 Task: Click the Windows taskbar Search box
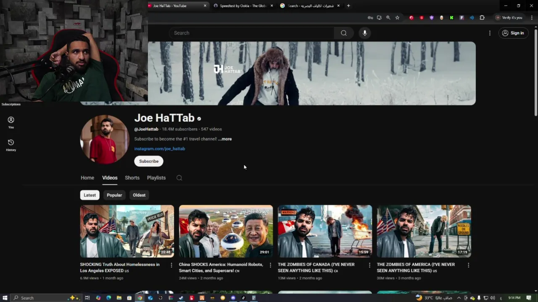[45, 298]
